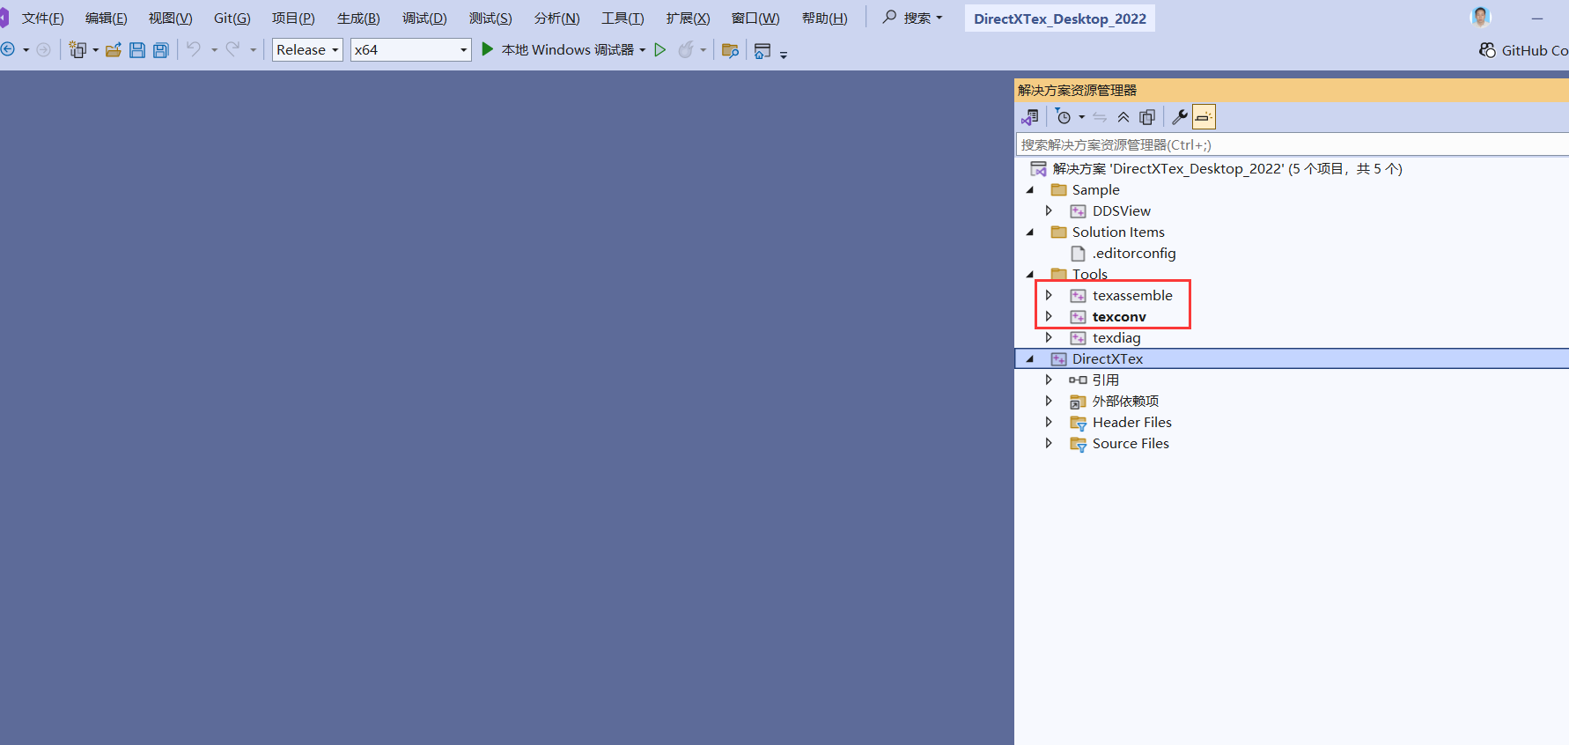Expand the DDSView project node
The height and width of the screenshot is (745, 1569).
click(1049, 211)
